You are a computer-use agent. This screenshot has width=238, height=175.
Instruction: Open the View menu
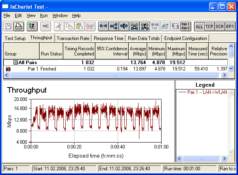pos(31,15)
